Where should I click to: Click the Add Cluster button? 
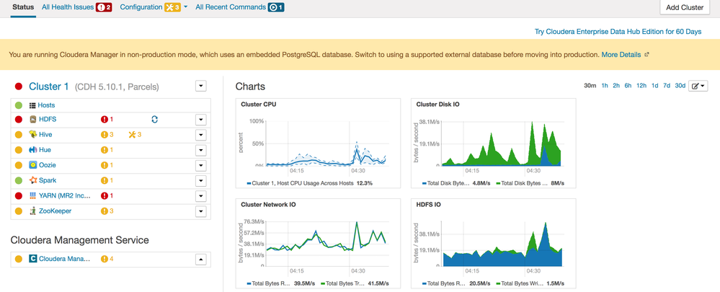click(684, 7)
